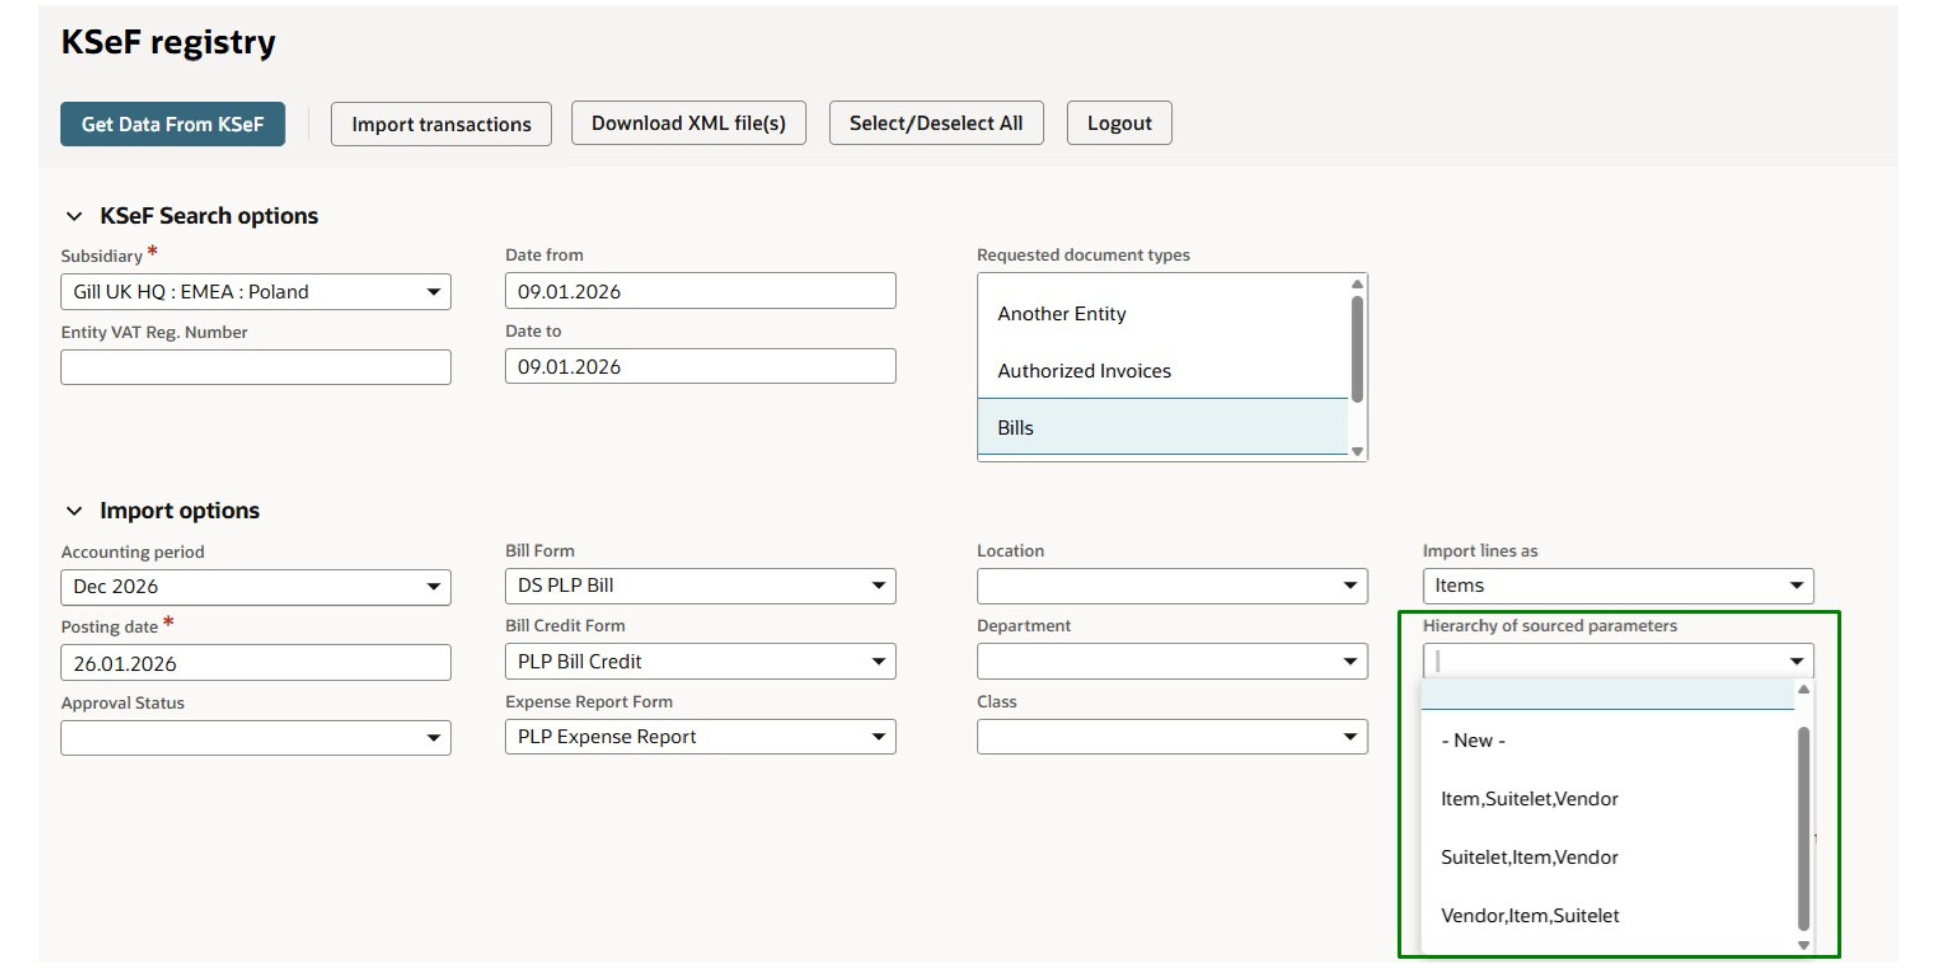Select - New - in hierarchy dropdown
1937x968 pixels.
1474,740
